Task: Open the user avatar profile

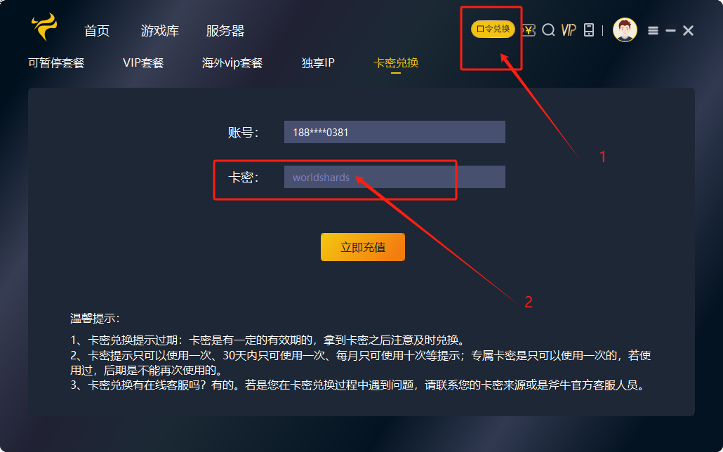Action: [625, 30]
